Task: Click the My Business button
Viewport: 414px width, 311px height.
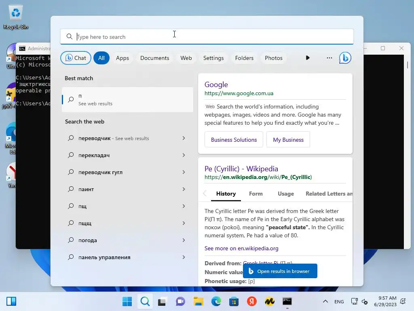Action: (288, 140)
